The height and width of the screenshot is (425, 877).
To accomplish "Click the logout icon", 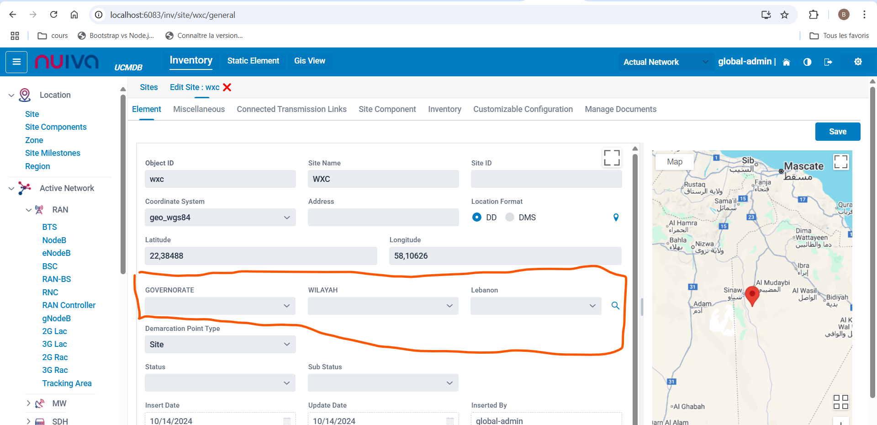I will point(828,62).
